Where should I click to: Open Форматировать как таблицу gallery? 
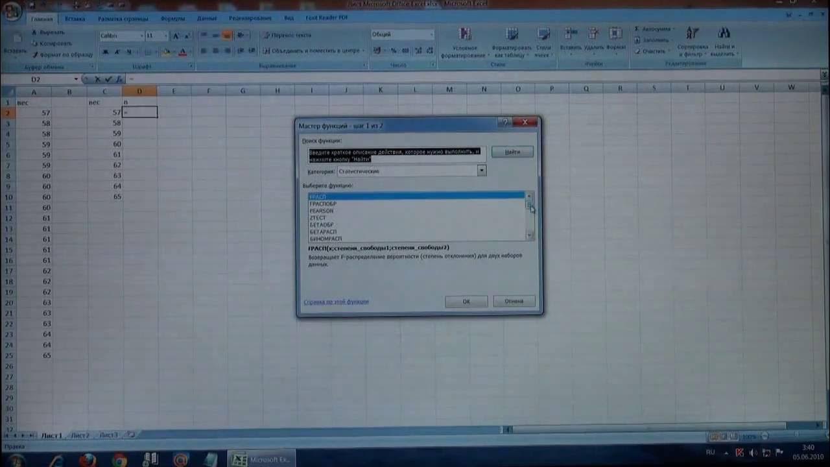point(511,43)
